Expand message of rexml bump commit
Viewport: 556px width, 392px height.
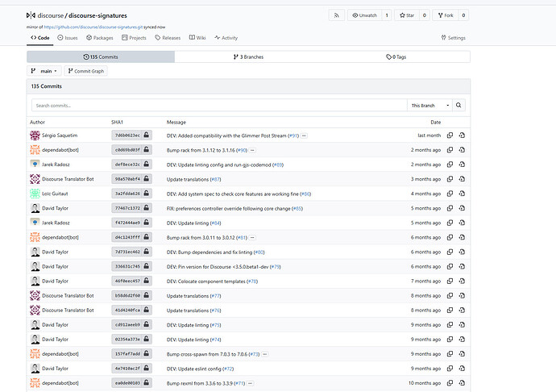pyautogui.click(x=250, y=383)
